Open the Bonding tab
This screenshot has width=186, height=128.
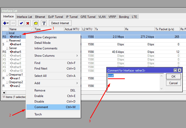point(124,17)
